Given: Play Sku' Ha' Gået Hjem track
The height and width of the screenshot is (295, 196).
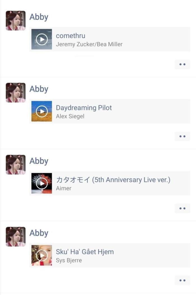Looking at the screenshot, I should coord(41,255).
